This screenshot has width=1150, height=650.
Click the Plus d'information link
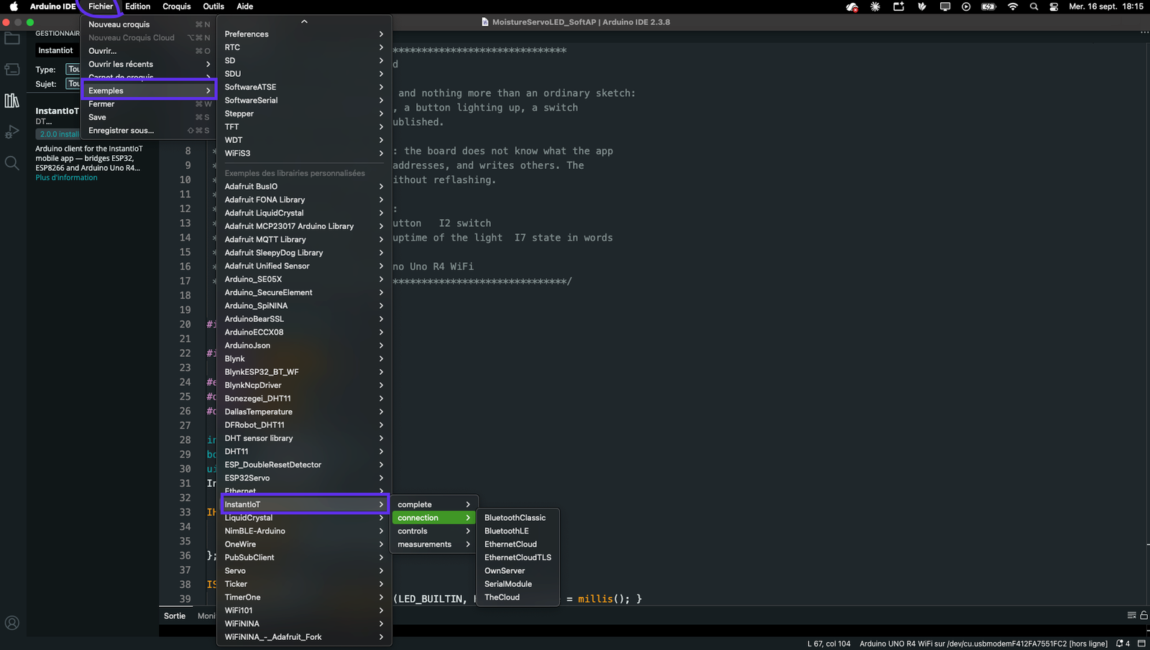(66, 177)
